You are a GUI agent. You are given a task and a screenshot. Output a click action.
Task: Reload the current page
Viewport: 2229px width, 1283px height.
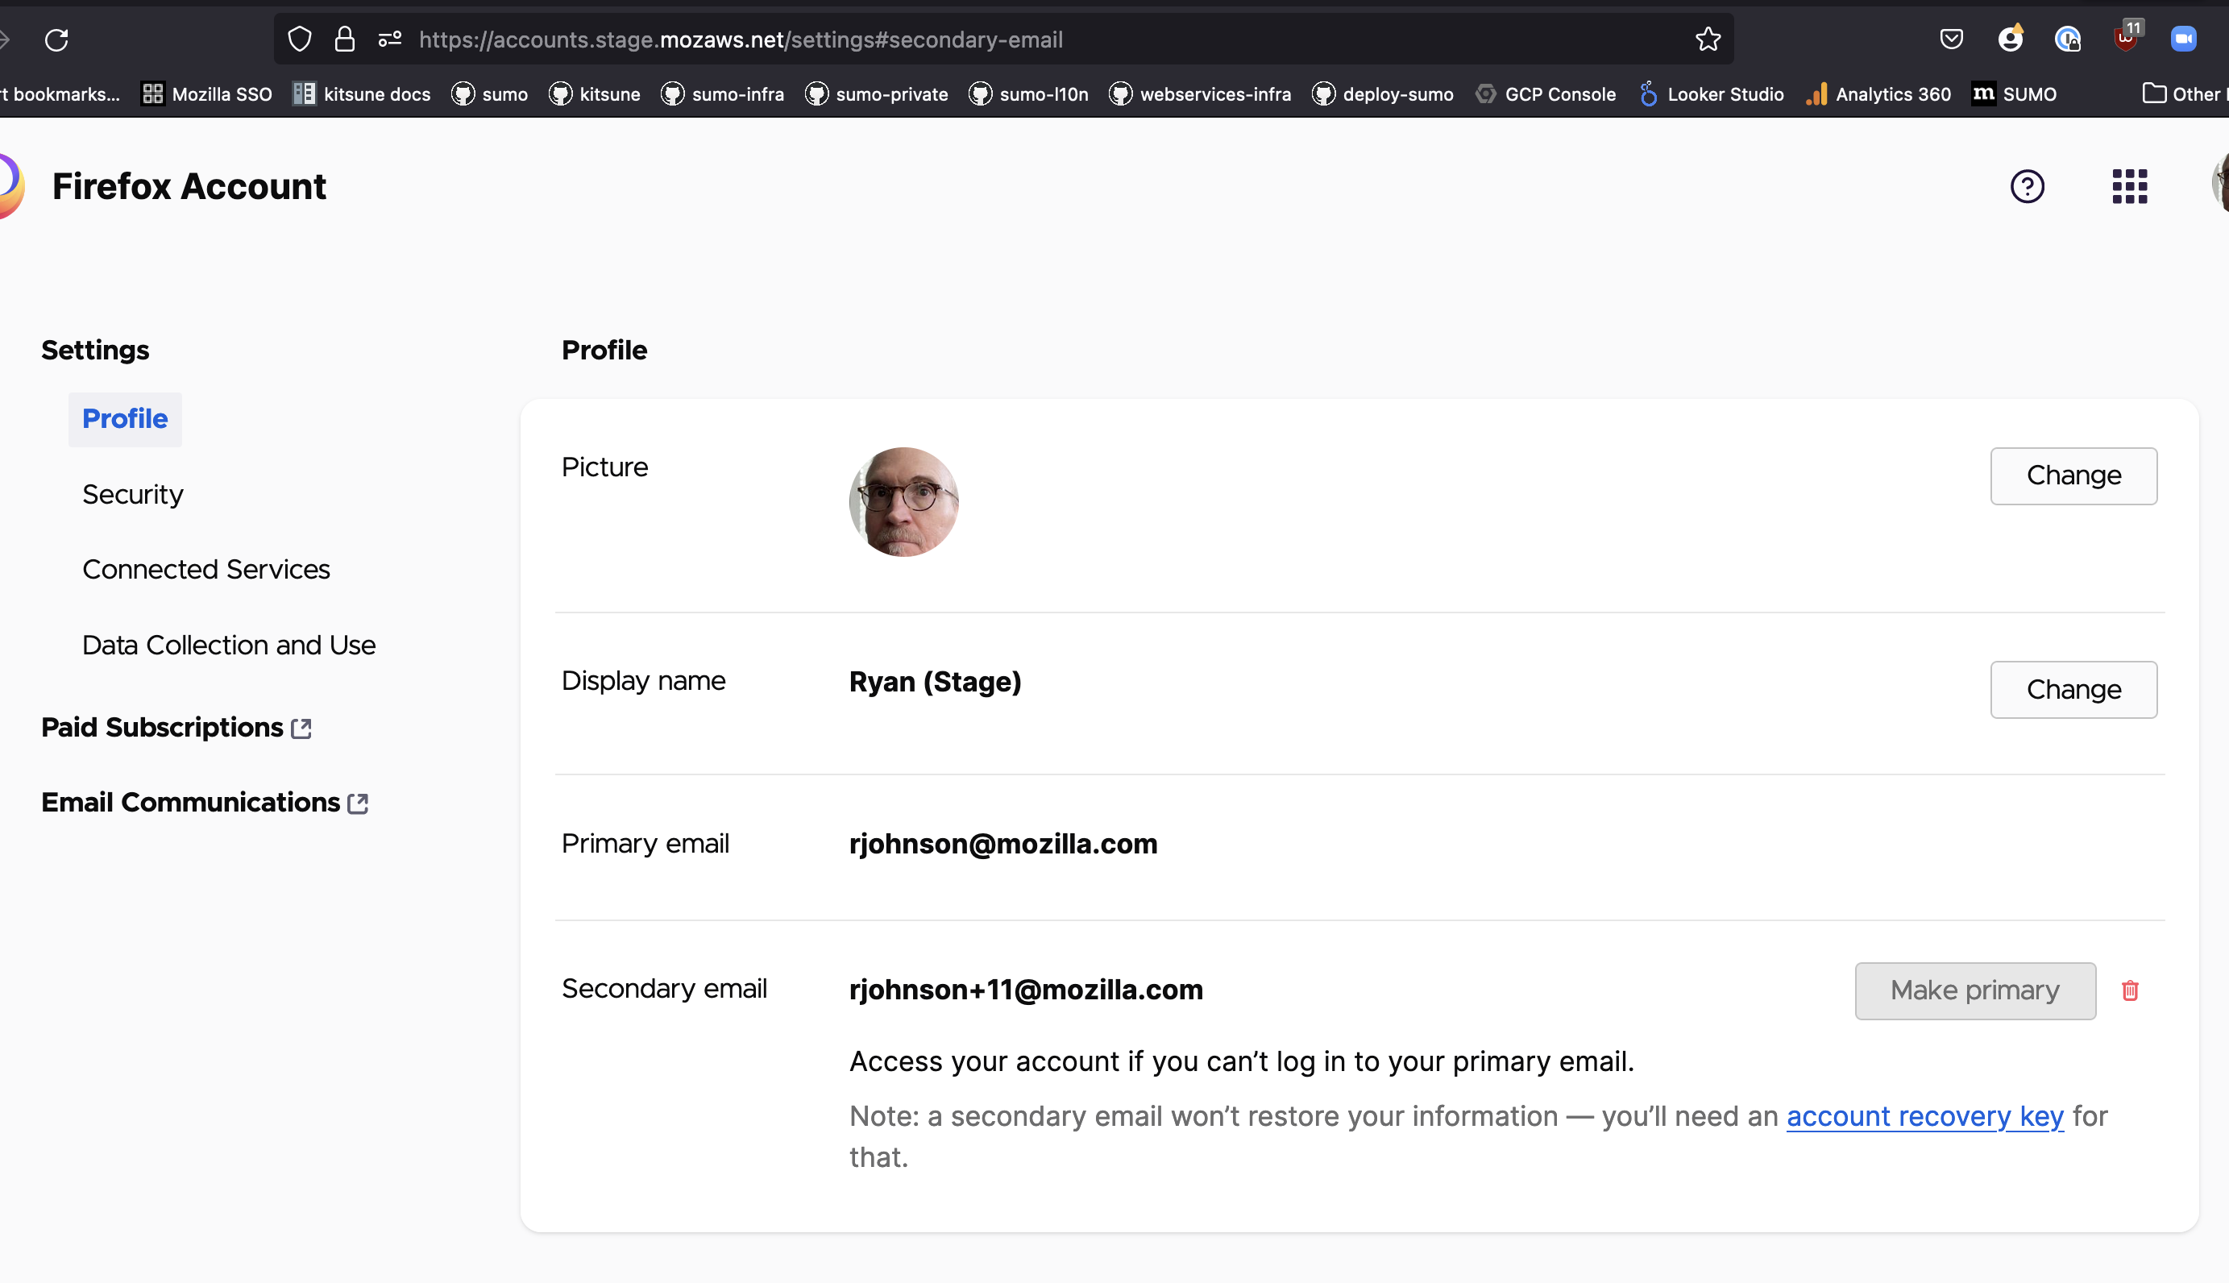[x=57, y=39]
